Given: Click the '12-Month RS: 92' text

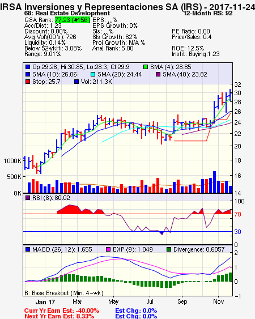Looking at the screenshot, I should 208,14.
